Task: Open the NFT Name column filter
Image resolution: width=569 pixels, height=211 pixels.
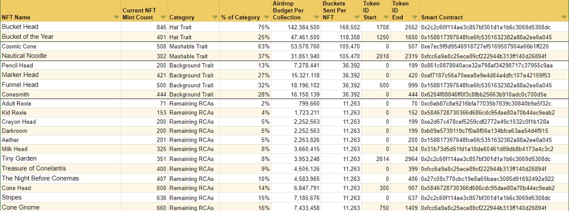Action: (116, 17)
